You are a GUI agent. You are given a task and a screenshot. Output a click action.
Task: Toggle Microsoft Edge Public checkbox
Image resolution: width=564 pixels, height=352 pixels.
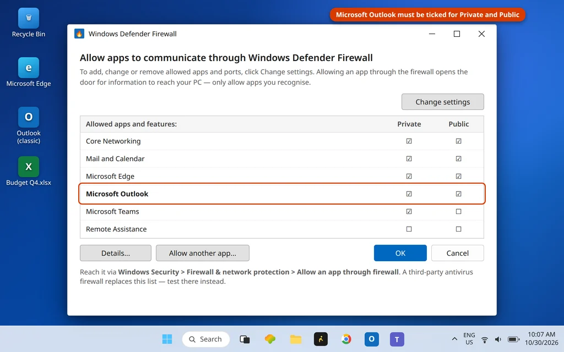[459, 177]
